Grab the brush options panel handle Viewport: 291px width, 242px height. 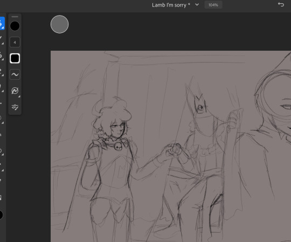pos(15,17)
